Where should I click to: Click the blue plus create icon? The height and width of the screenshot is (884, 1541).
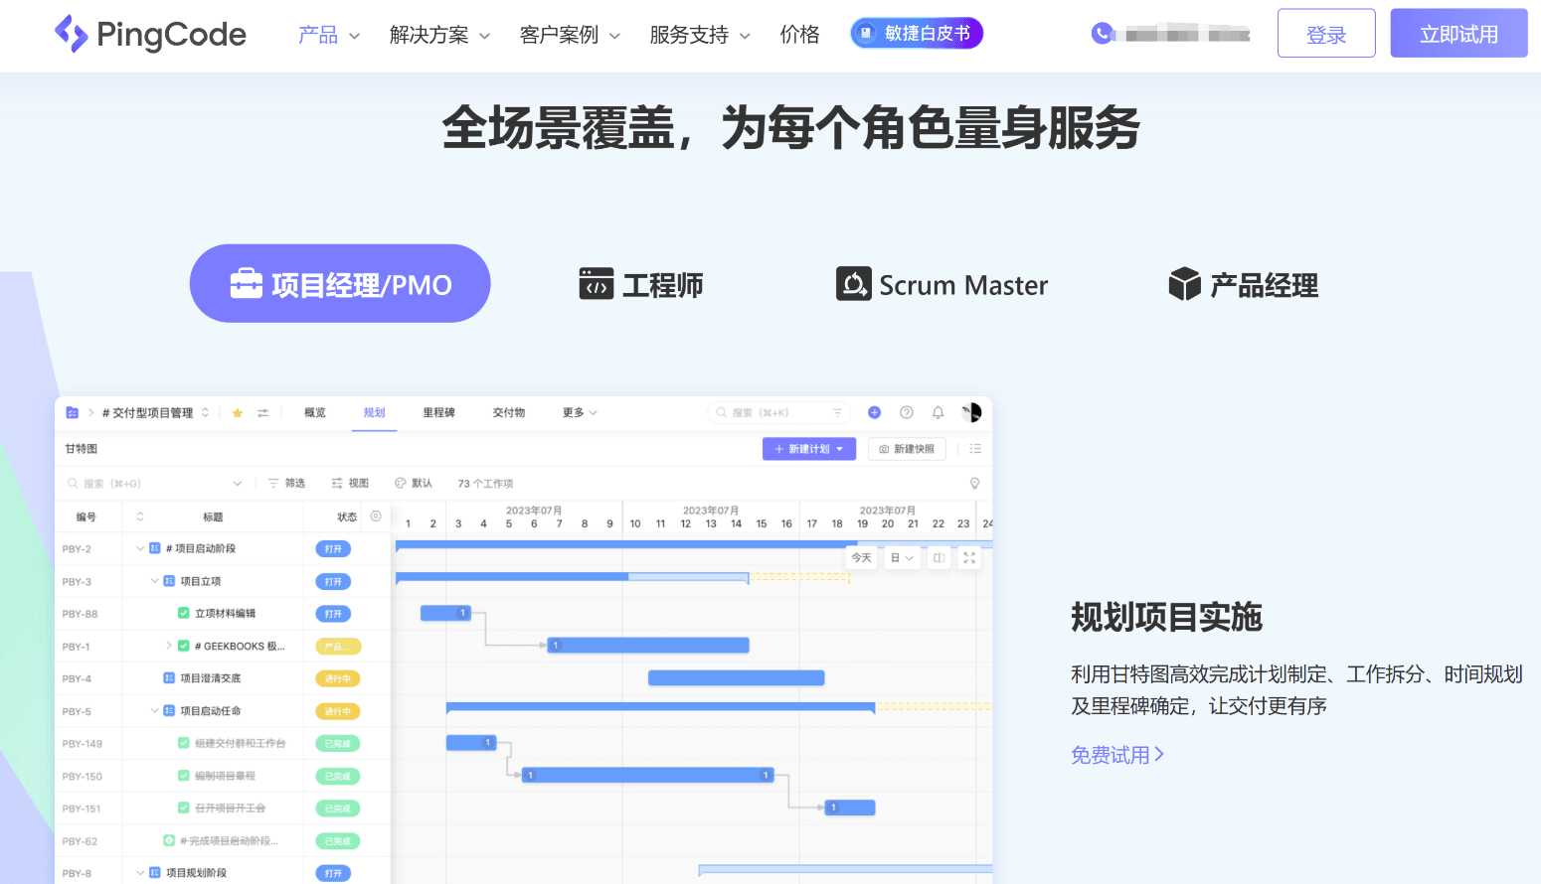click(874, 412)
